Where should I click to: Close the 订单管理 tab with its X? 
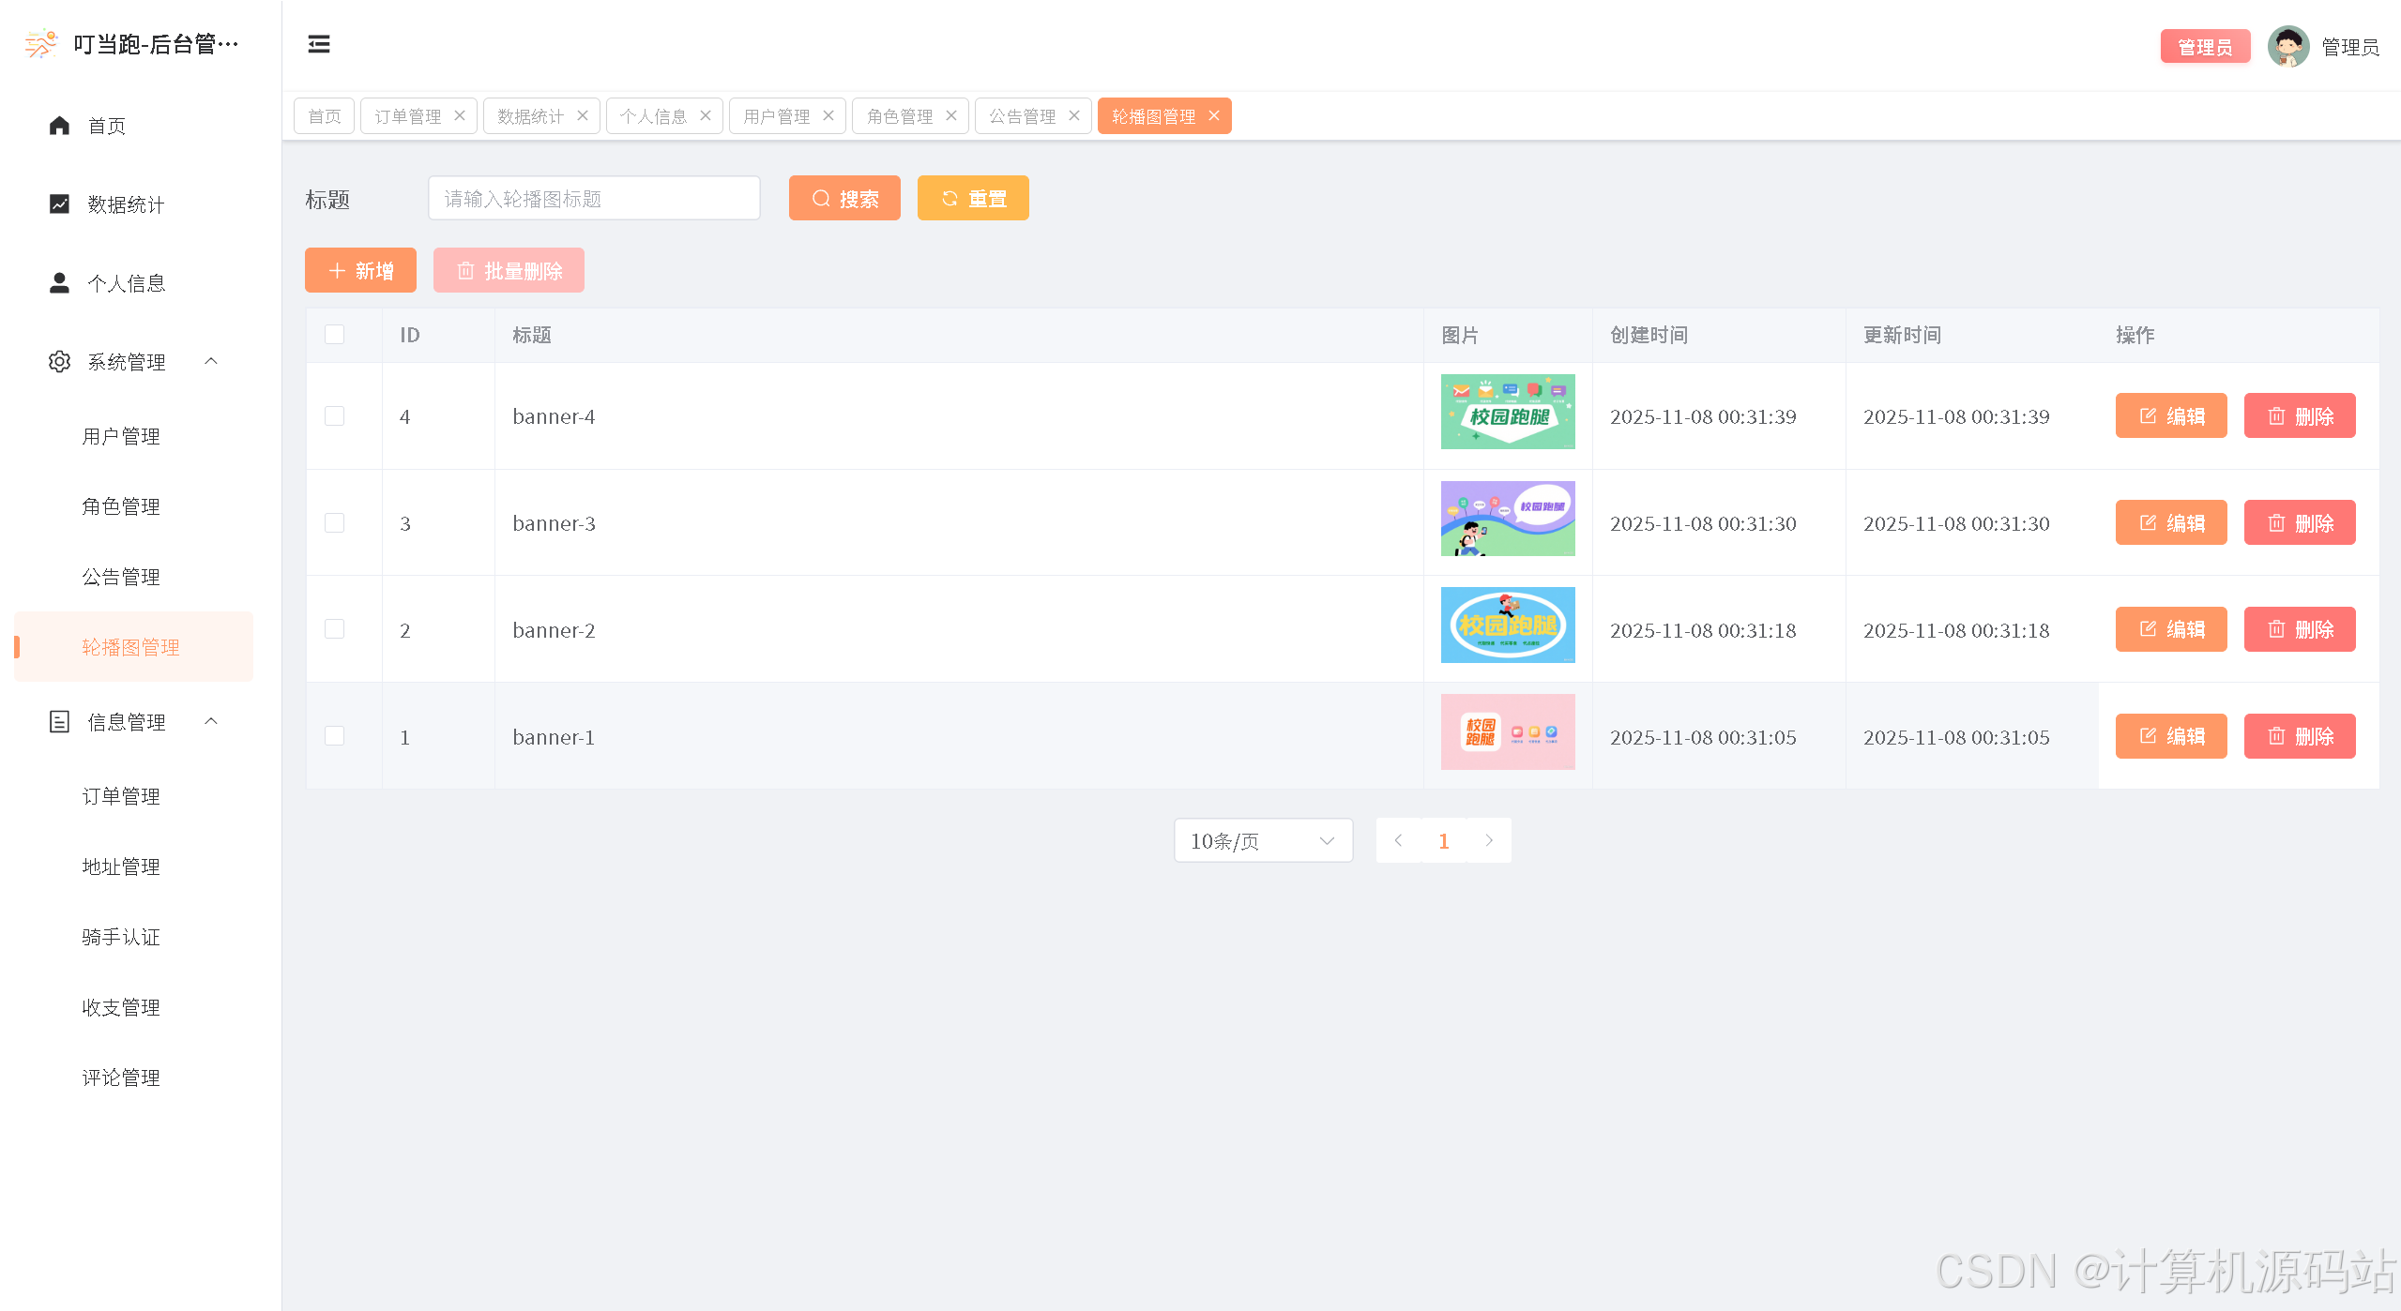click(x=460, y=115)
